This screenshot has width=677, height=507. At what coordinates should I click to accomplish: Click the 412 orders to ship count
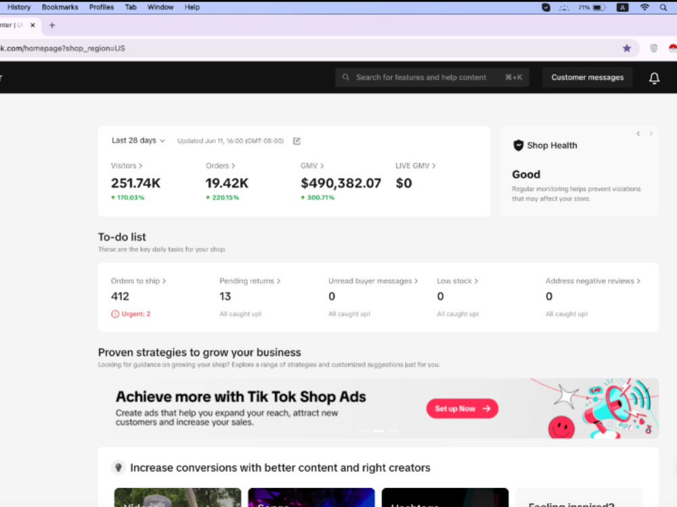click(x=120, y=297)
